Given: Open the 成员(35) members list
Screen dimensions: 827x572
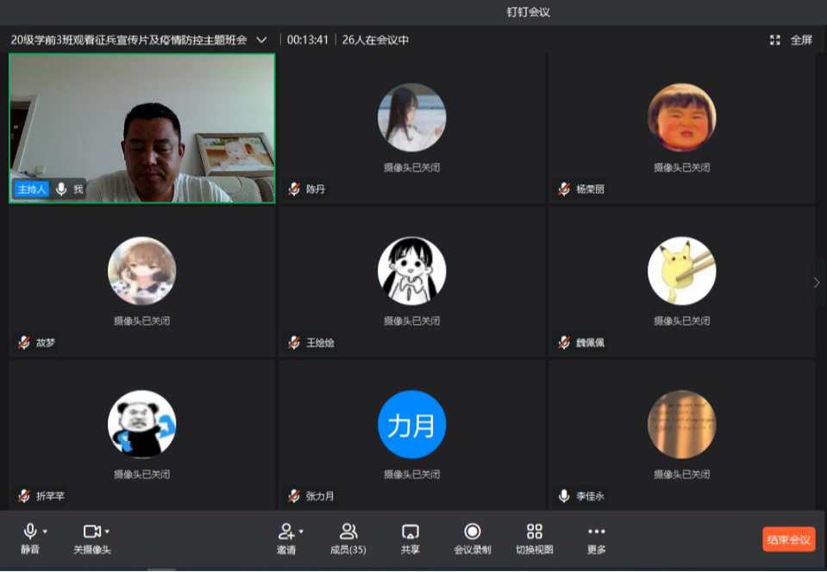Looking at the screenshot, I should tap(348, 532).
